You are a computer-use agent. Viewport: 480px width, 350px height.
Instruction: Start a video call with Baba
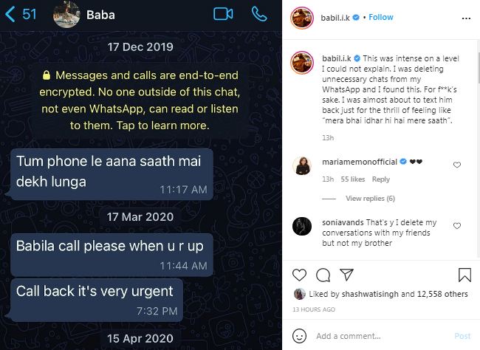pyautogui.click(x=223, y=14)
